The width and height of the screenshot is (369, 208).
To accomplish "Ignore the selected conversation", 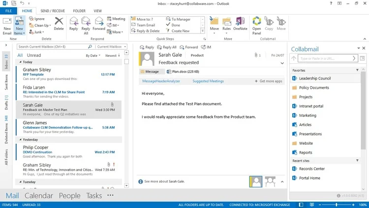I will (37, 19).
